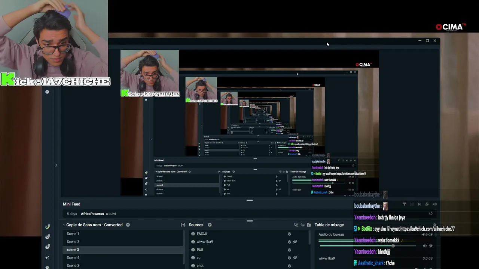The image size is (479, 269).
Task: Skip the current Mini Feed alert
Action: 419,204
